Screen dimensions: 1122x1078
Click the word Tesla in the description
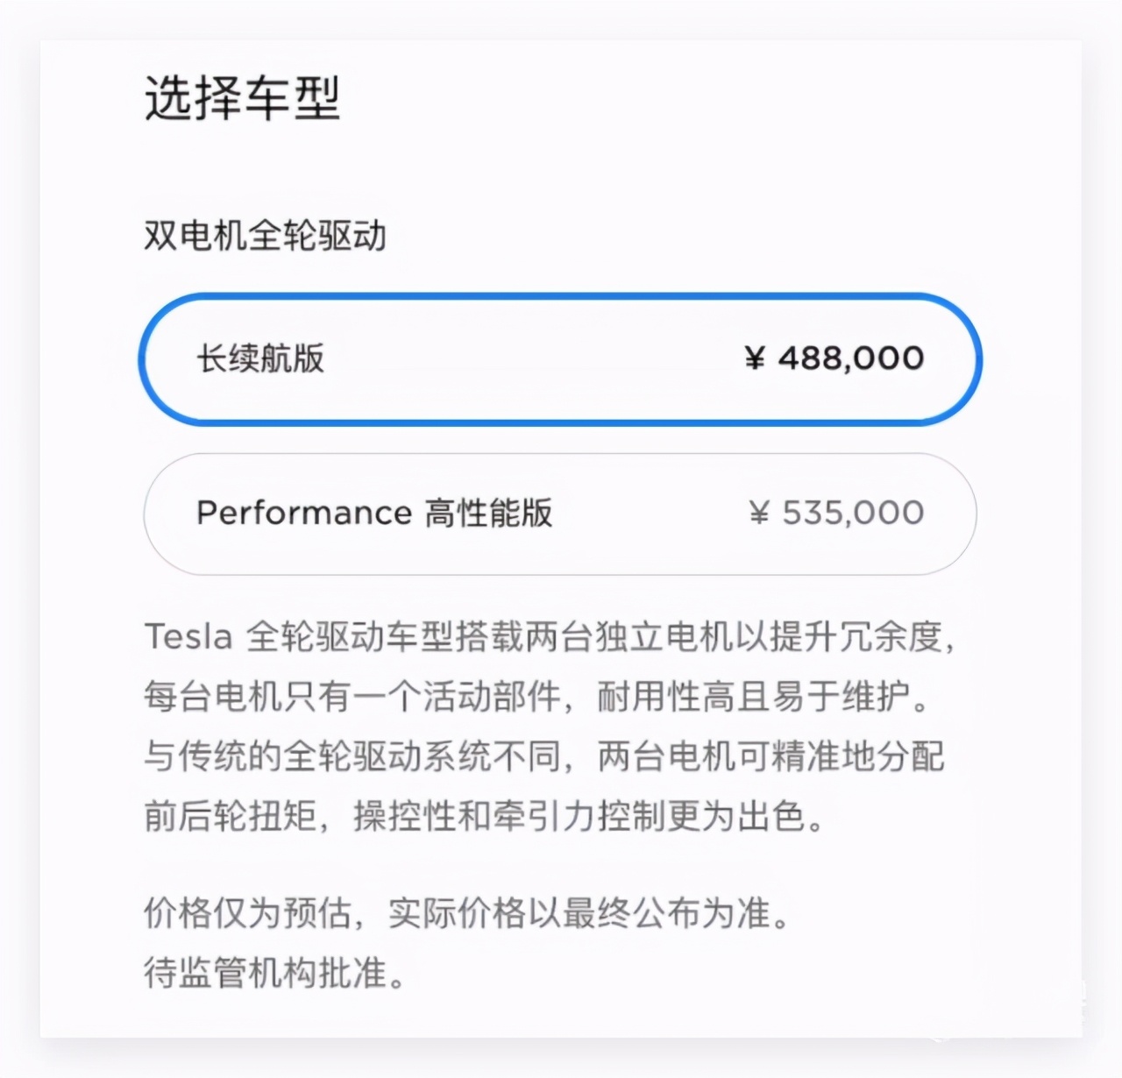[x=187, y=637]
